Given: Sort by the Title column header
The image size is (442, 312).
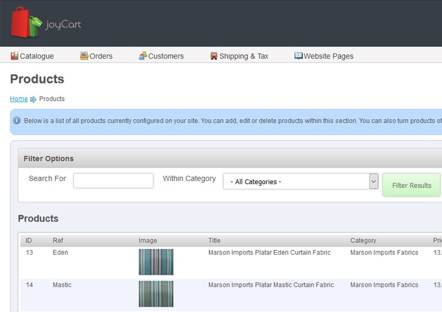Looking at the screenshot, I should [214, 241].
